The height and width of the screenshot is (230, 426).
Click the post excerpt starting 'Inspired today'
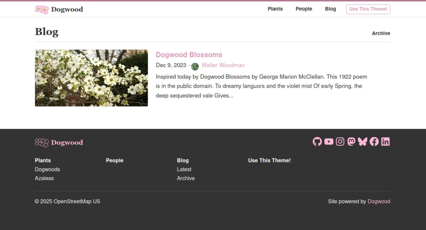click(261, 86)
